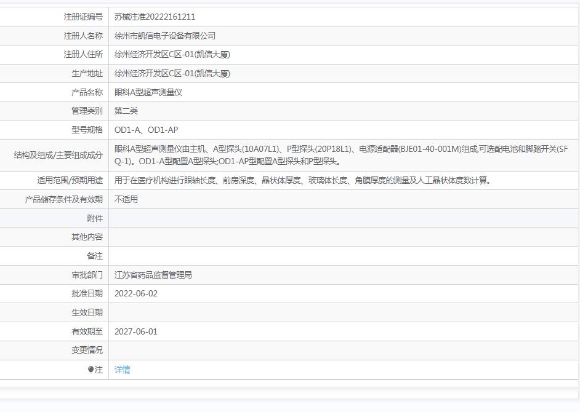Click the 审批部门 label
The width and height of the screenshot is (580, 412).
[x=87, y=275]
